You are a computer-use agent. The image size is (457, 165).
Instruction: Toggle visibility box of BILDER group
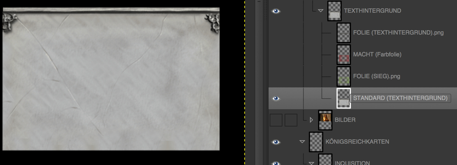(276, 120)
